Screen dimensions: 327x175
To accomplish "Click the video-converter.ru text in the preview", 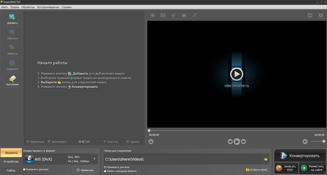I will point(236,85).
